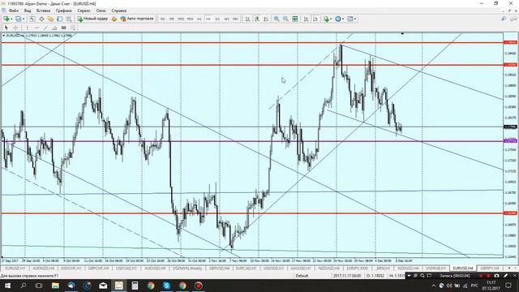The width and height of the screenshot is (519, 292).
Task: Select line chart display icon
Action: 266,19
